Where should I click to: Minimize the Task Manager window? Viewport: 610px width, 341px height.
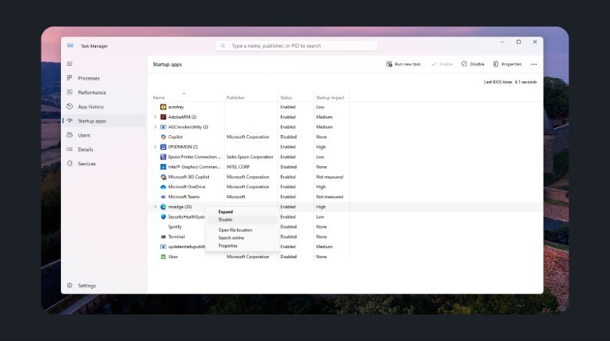(502, 42)
